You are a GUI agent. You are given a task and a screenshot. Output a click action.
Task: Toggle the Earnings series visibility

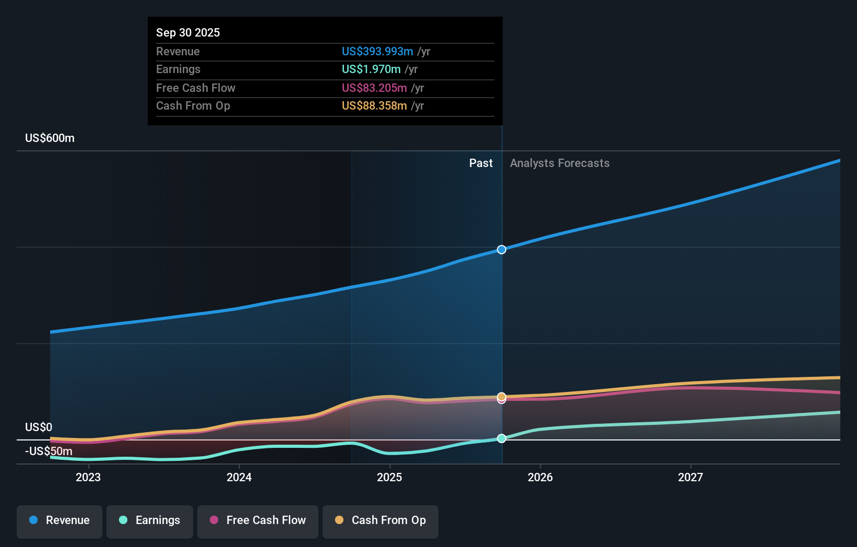pyautogui.click(x=149, y=521)
